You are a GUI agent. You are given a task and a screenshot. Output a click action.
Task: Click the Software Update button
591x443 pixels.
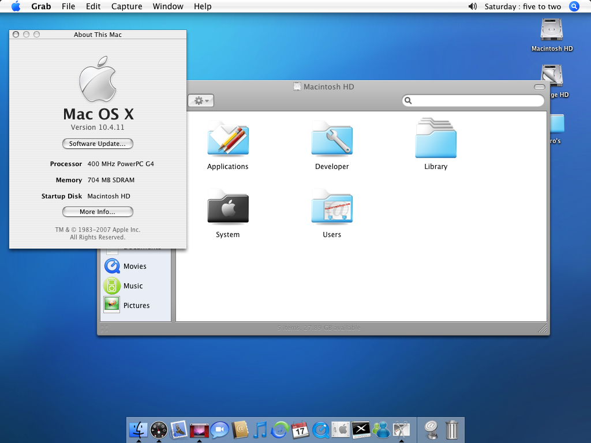98,144
